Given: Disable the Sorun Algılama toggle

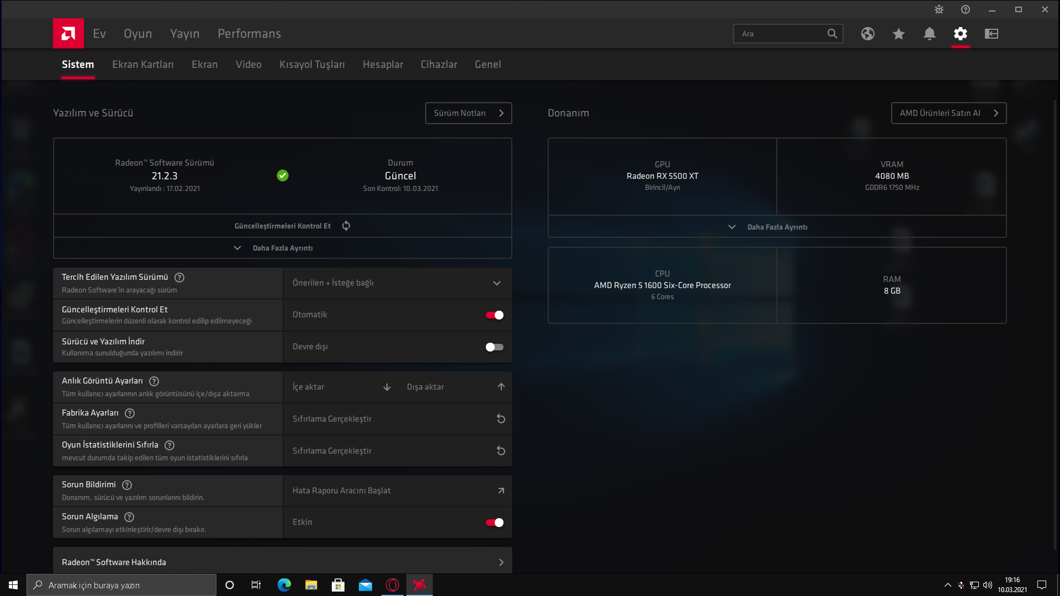Looking at the screenshot, I should (x=494, y=523).
